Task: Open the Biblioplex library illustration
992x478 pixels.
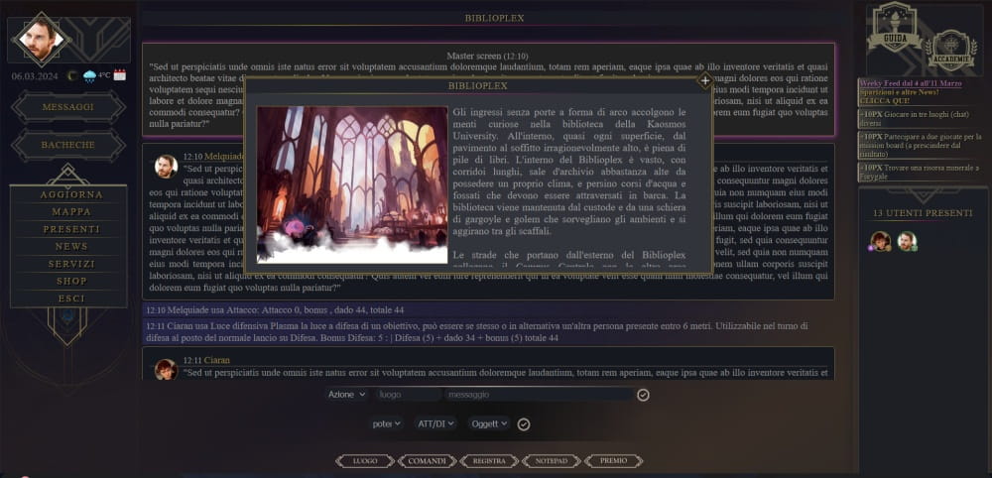Action: pyautogui.click(x=352, y=184)
